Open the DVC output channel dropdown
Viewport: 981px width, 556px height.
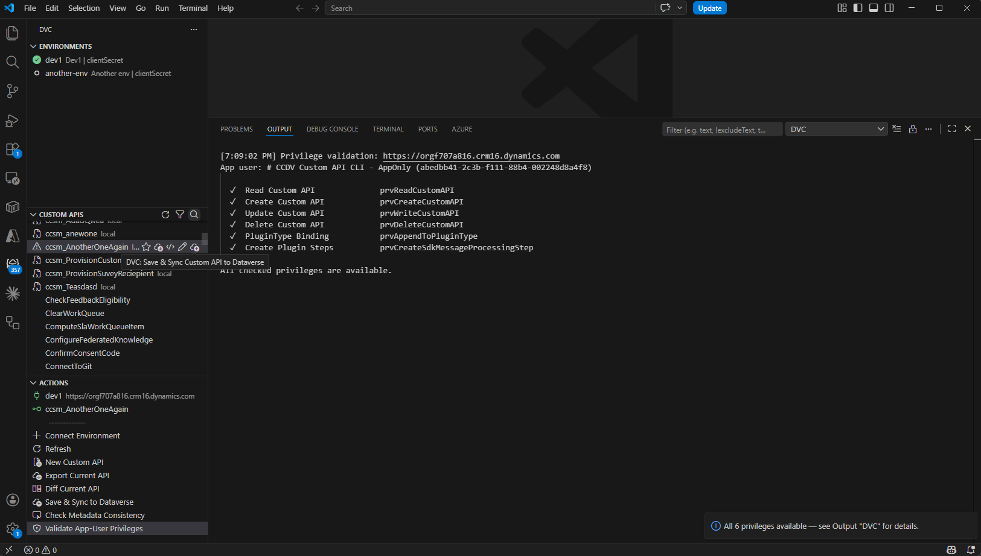pos(836,129)
